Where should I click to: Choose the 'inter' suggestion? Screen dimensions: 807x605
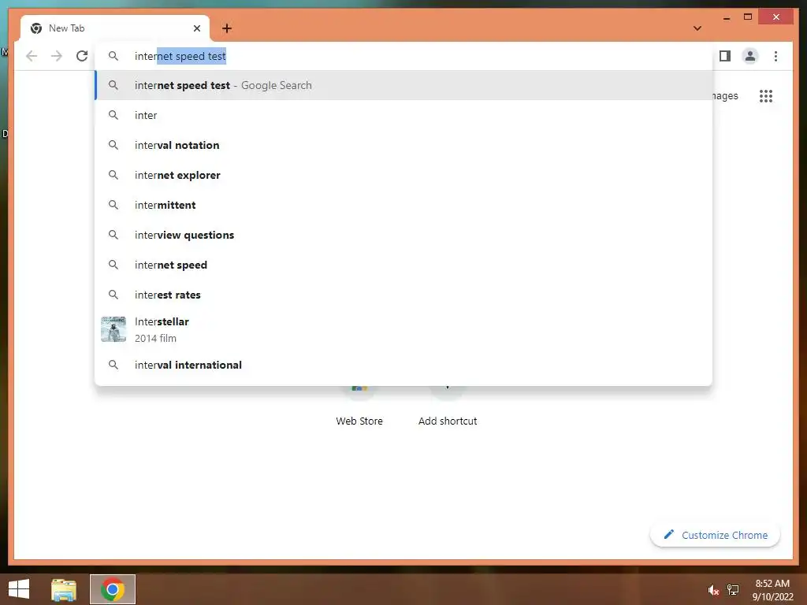tap(403, 115)
